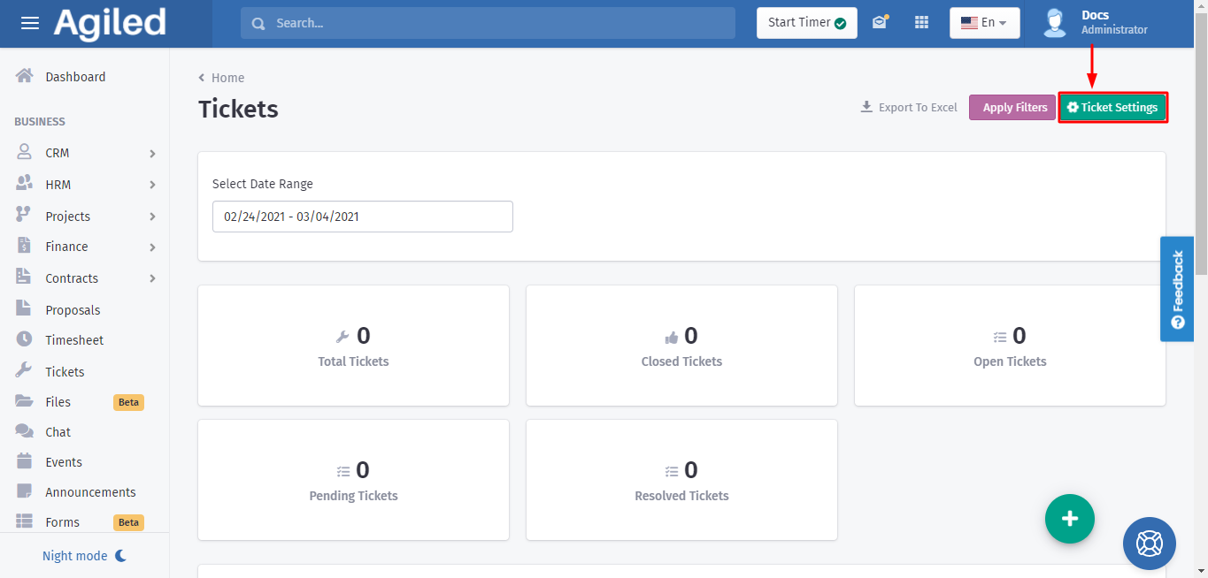Open the En language dropdown
Image resolution: width=1208 pixels, height=578 pixels.
(984, 23)
